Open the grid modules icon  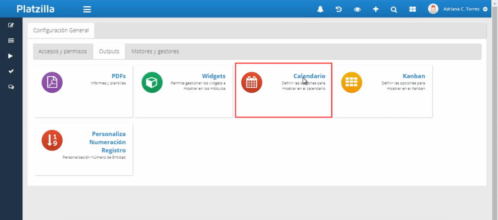[412, 10]
